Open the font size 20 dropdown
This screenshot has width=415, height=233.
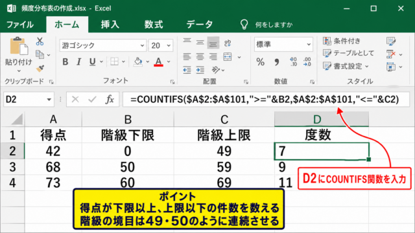click(169, 45)
